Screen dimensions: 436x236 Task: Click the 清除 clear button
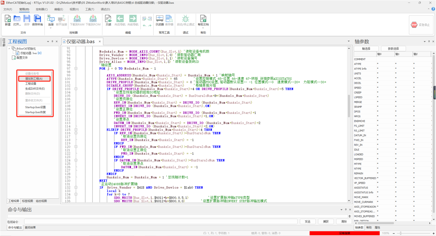(x=344, y=222)
